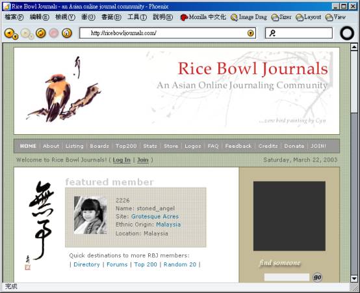Click the find someone text field

coord(287,277)
